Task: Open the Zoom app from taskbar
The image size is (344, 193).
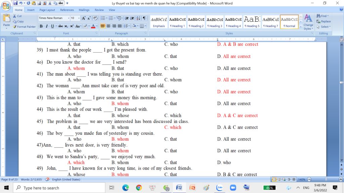Action: click(x=233, y=188)
